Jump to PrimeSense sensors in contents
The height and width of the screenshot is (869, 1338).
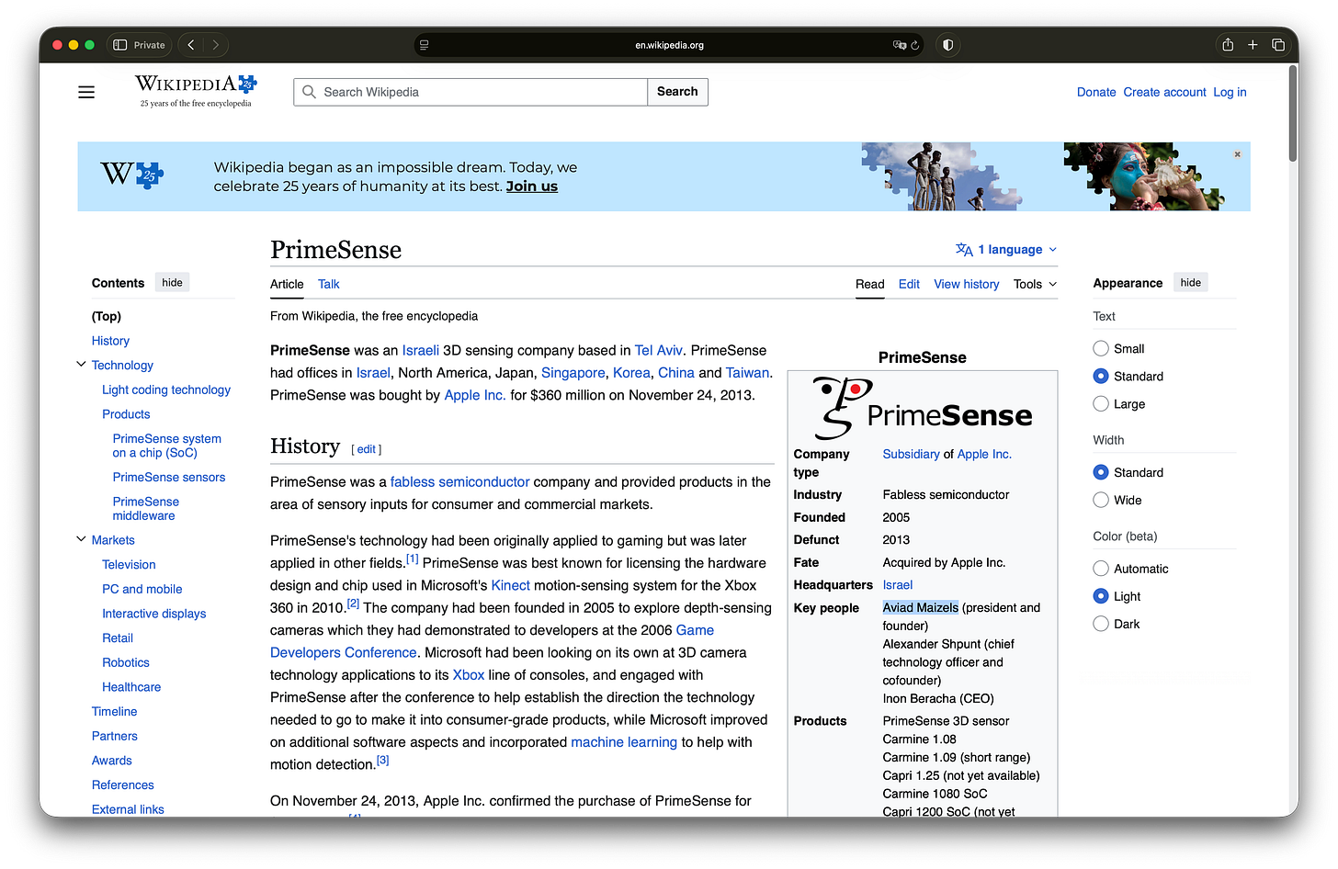(x=169, y=478)
